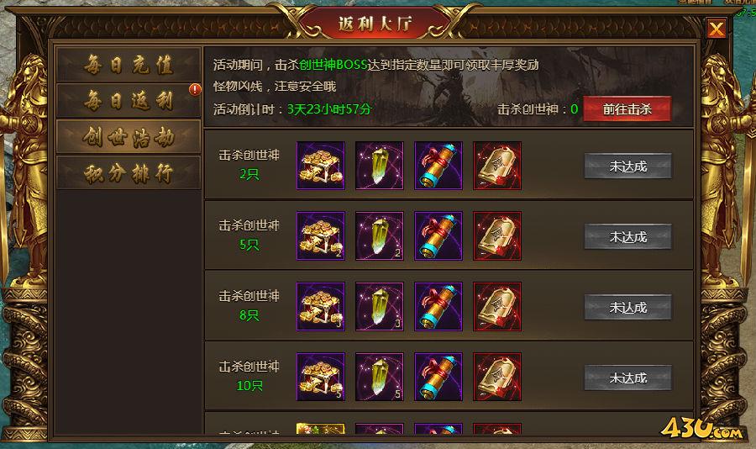Close the 返利大厅 window
Screen dimensions: 756x449
pos(716,29)
